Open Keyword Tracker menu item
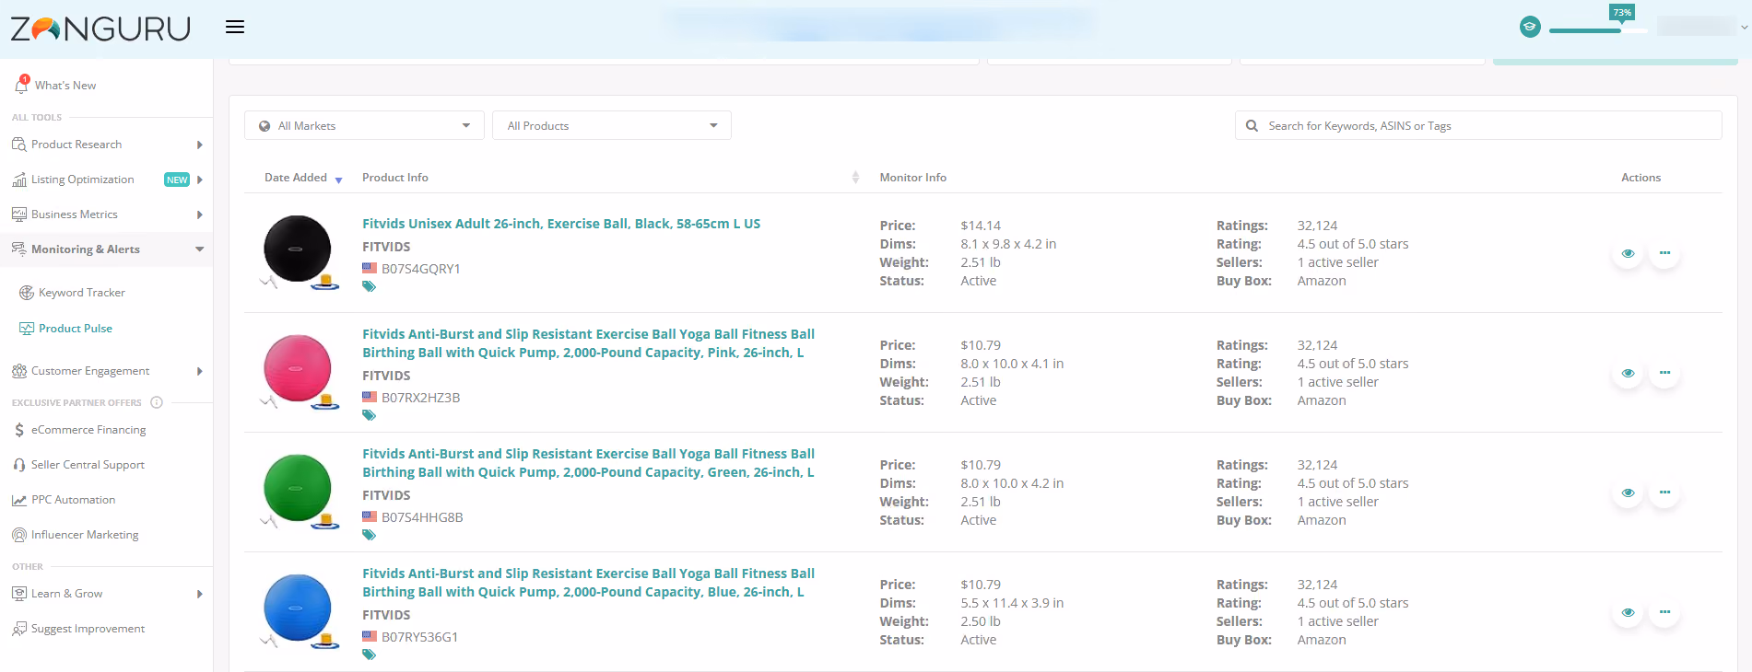Viewport: 1752px width, 672px height. (x=82, y=293)
